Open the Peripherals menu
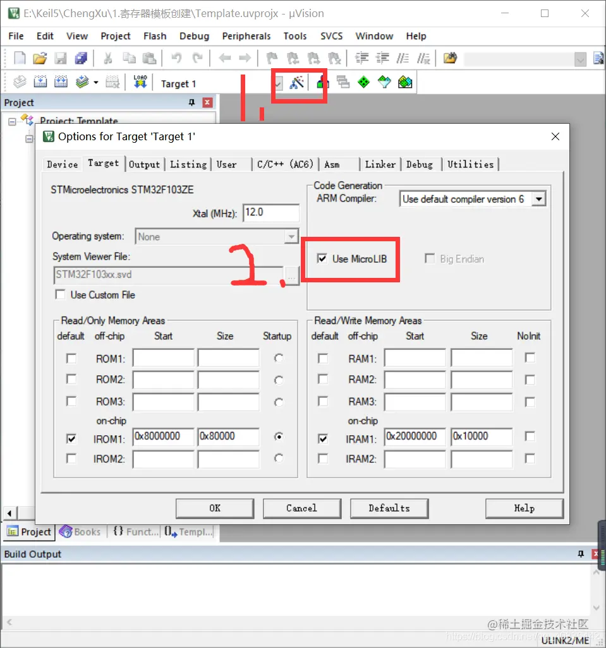Viewport: 606px width, 648px height. pyautogui.click(x=246, y=36)
